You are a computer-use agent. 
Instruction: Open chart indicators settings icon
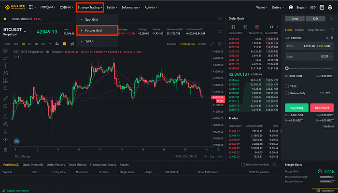[x=57, y=44]
